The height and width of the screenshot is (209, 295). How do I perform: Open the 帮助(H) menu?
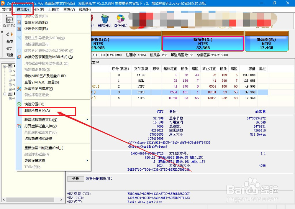click(85, 9)
